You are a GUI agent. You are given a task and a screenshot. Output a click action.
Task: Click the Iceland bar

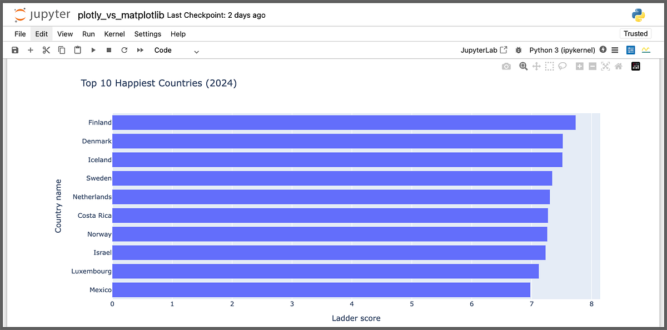pyautogui.click(x=337, y=159)
